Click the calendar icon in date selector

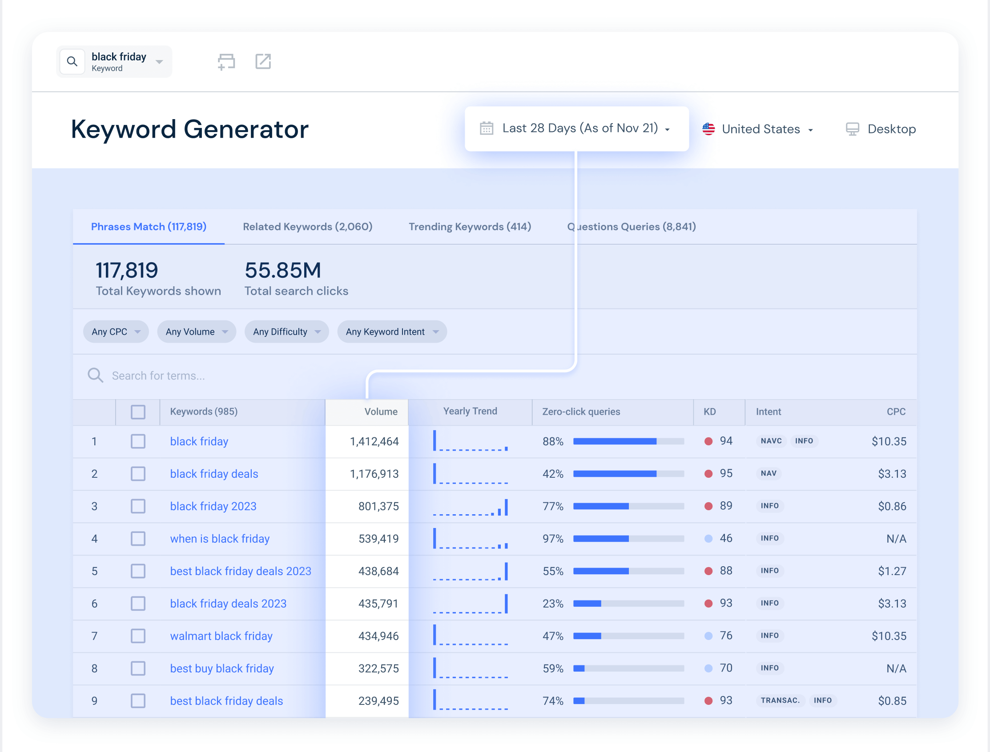[x=487, y=128]
